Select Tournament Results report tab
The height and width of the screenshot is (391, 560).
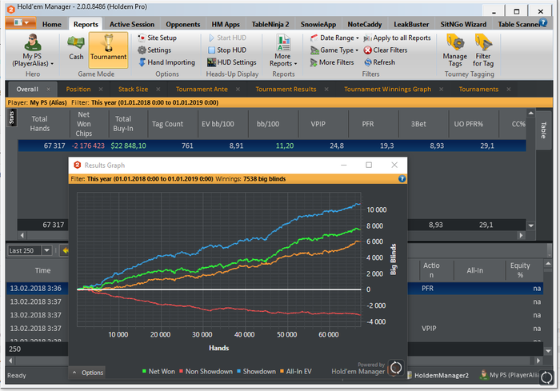coord(286,90)
